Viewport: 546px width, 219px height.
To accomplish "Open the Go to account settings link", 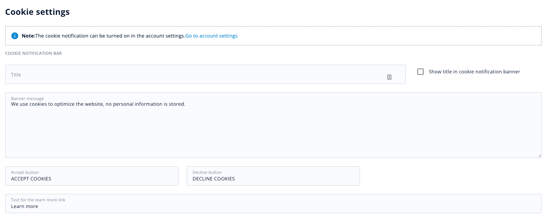I will 211,36.
